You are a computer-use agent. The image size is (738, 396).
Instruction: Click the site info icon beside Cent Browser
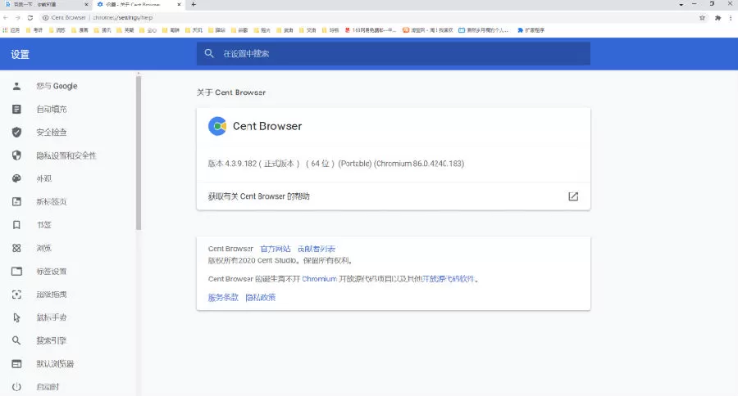45,18
